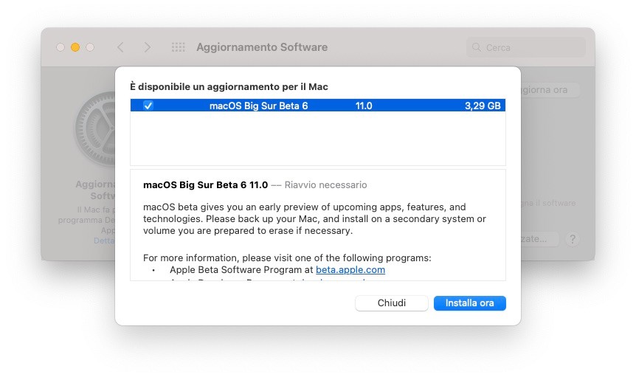
Task: Open the beta.apple.com link
Action: (350, 270)
